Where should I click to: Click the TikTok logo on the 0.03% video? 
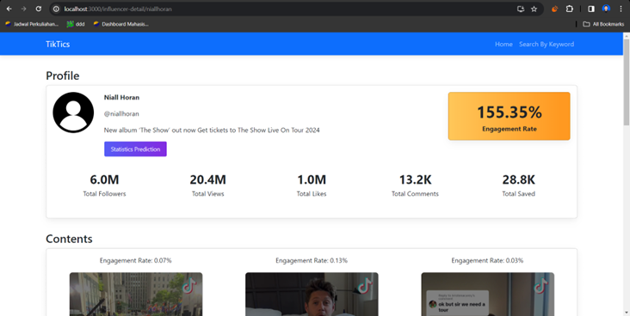[x=540, y=286]
